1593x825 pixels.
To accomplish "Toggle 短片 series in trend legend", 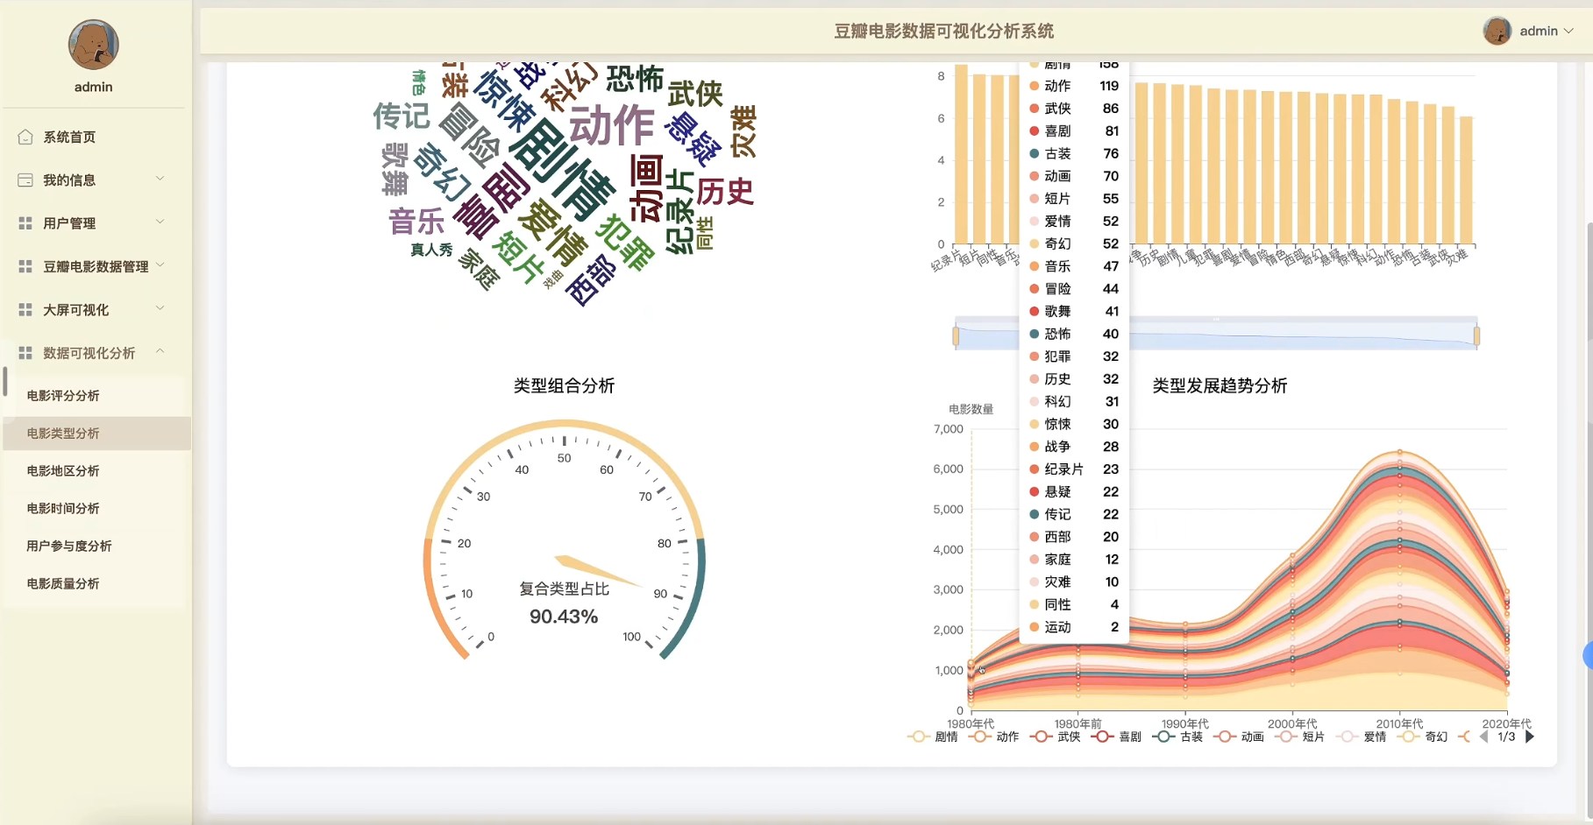I will tap(1300, 737).
